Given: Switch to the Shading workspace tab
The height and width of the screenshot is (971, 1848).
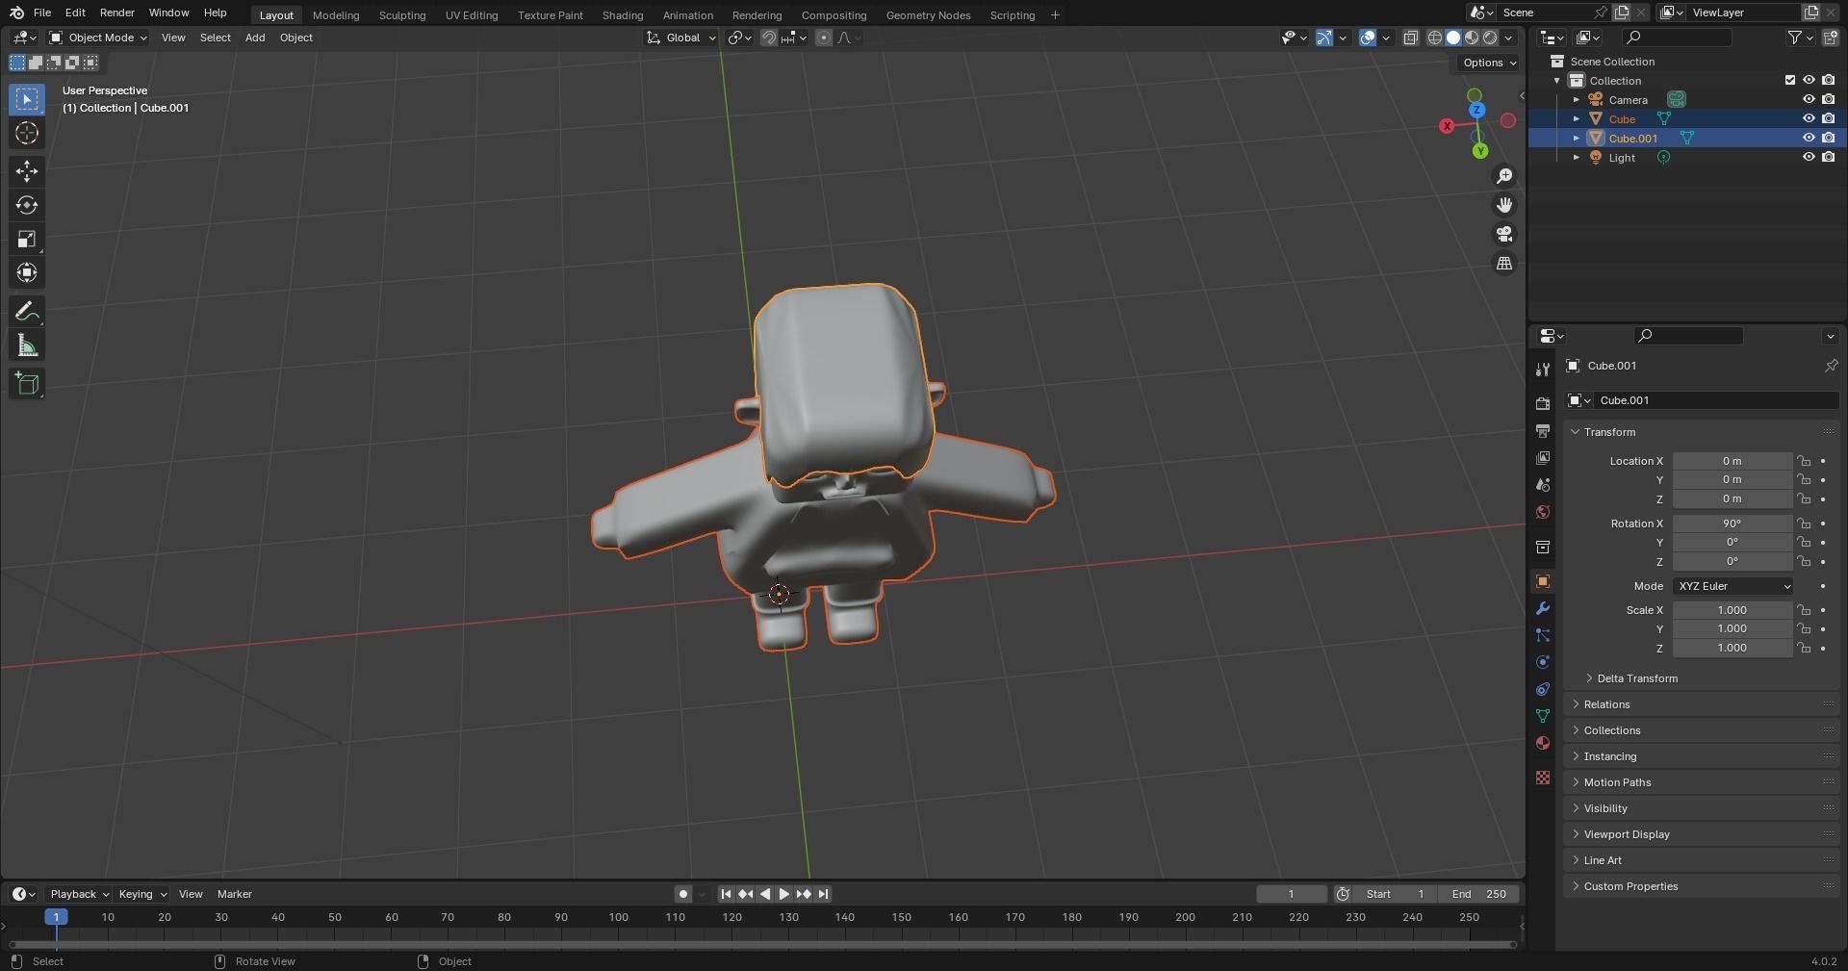Looking at the screenshot, I should point(623,15).
